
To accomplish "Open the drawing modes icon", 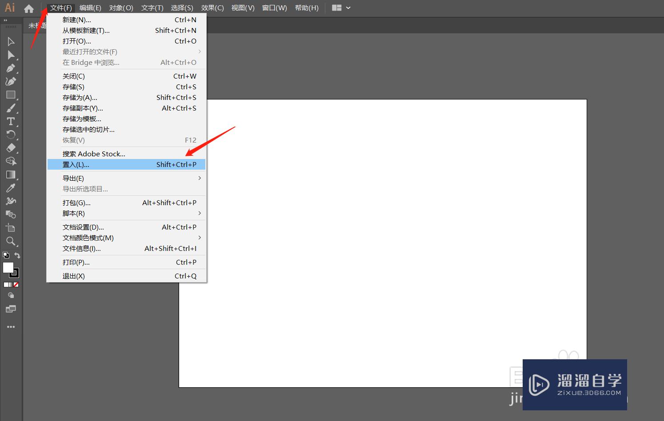I will coord(11,295).
